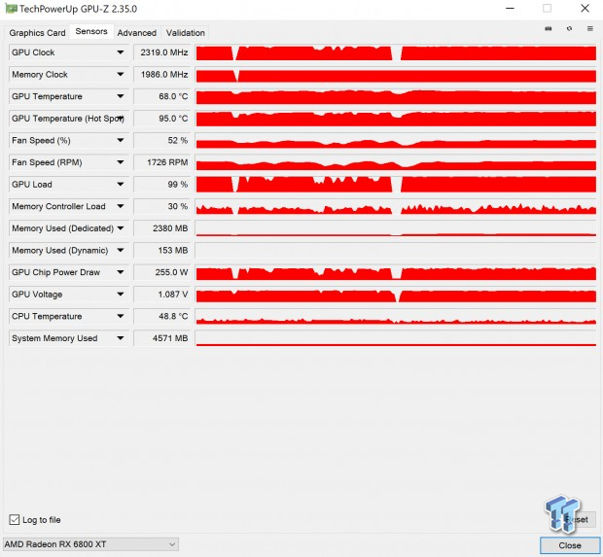Go to the Validation tab
This screenshot has width=603, height=557.
[x=186, y=33]
